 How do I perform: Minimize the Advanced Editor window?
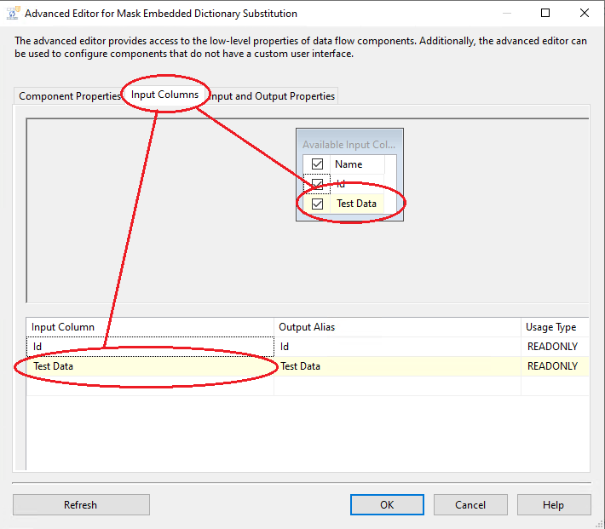pyautogui.click(x=506, y=14)
